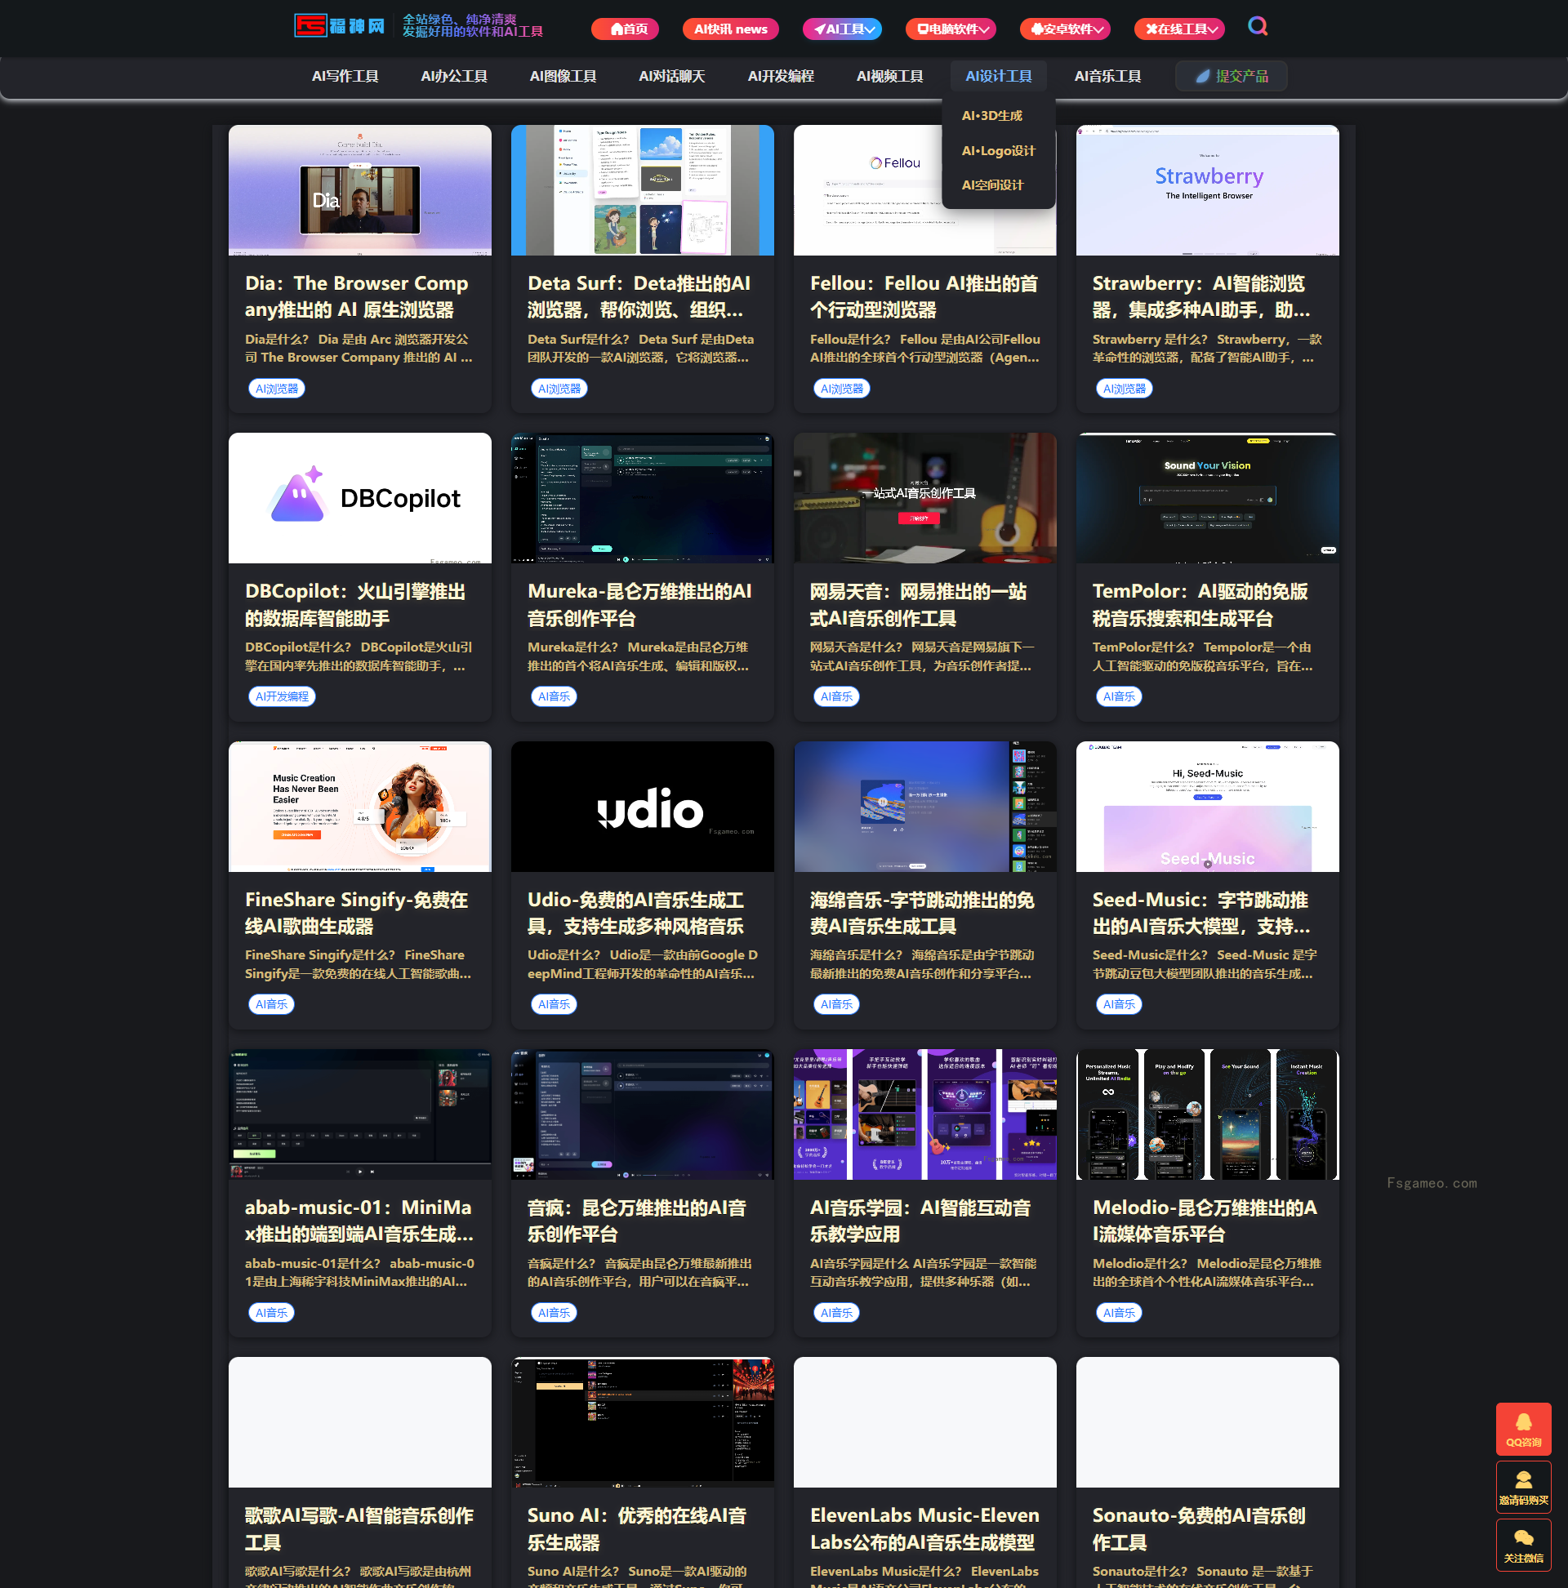Viewport: 1568px width, 1588px height.
Task: Open the AI写作工具 category
Action: point(345,77)
